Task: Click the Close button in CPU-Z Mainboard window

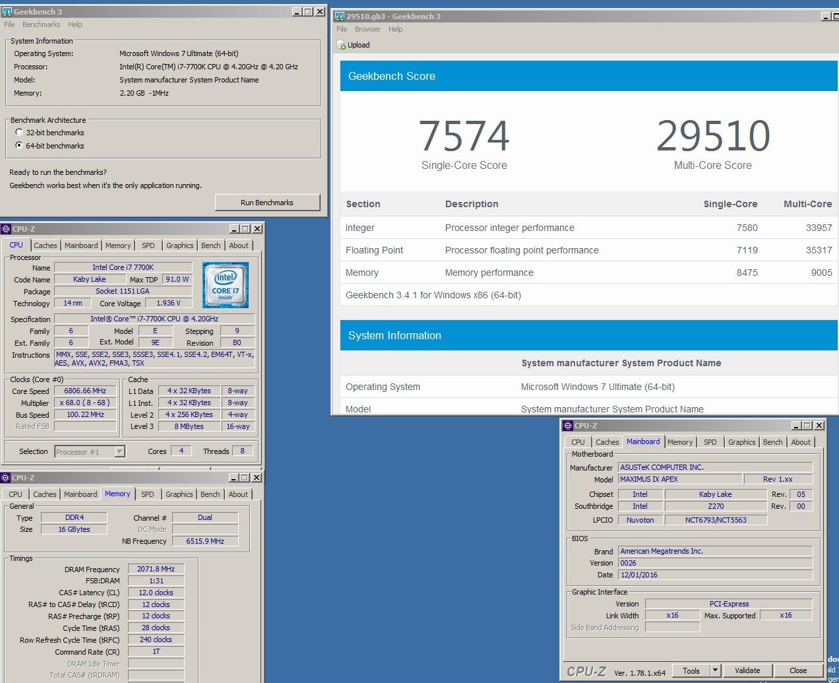Action: tap(798, 670)
